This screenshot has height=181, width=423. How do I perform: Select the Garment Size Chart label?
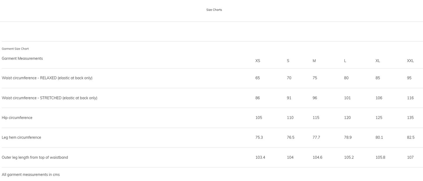pyautogui.click(x=15, y=49)
